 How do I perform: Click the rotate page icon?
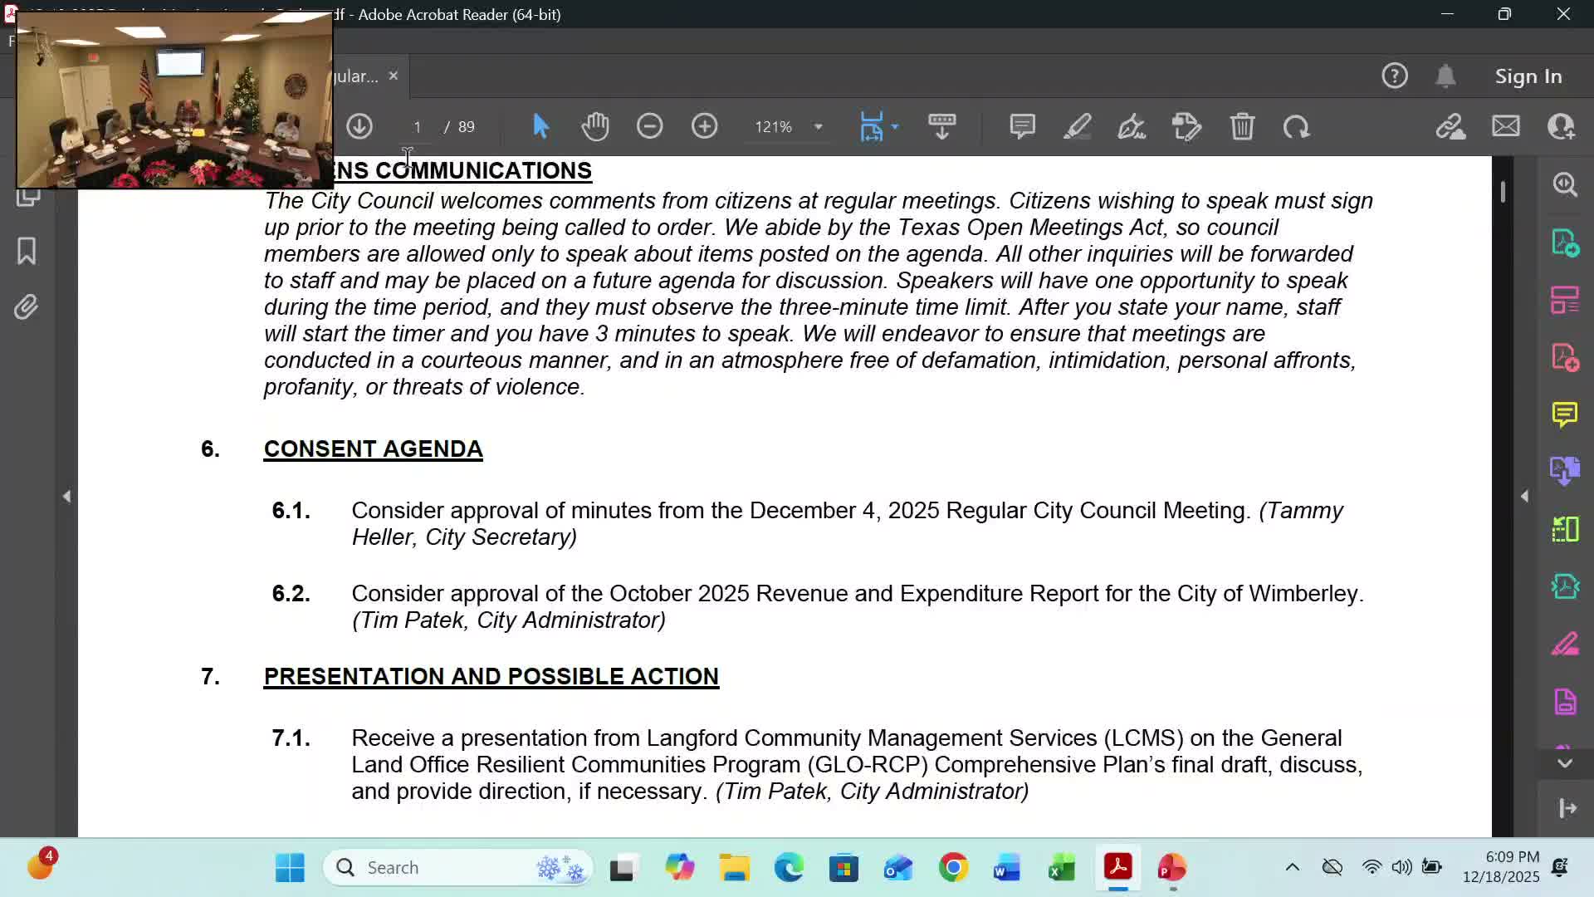pyautogui.click(x=1296, y=127)
